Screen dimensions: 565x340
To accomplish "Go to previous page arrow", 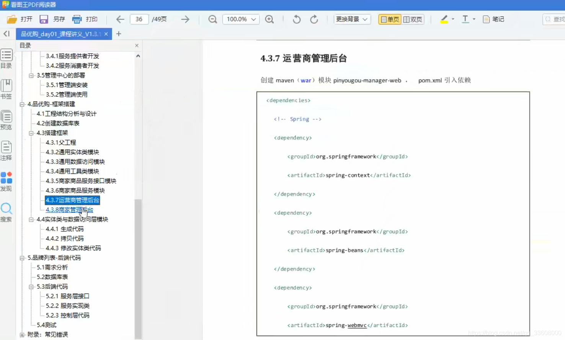I will pyautogui.click(x=120, y=19).
